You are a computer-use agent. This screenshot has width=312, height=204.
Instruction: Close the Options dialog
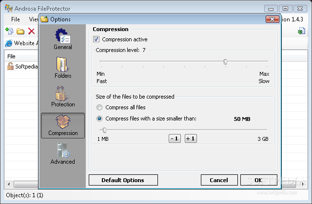coord(273,19)
